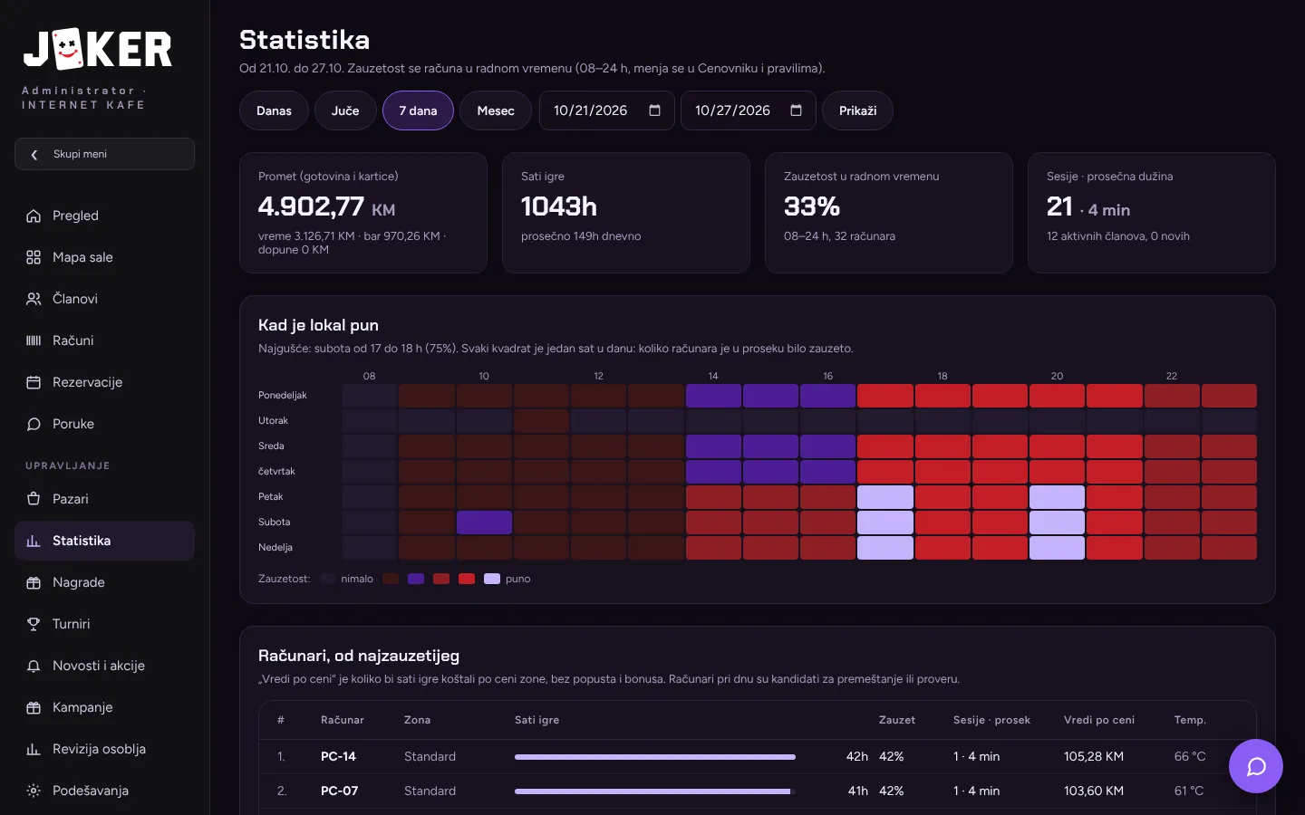Click the Prikaži button

[x=857, y=110]
